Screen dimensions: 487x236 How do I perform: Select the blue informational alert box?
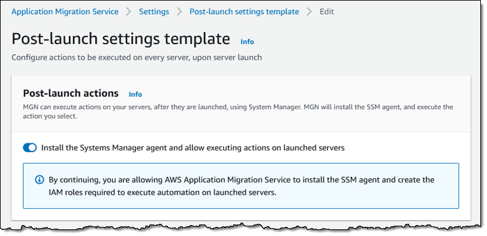pyautogui.click(x=241, y=186)
